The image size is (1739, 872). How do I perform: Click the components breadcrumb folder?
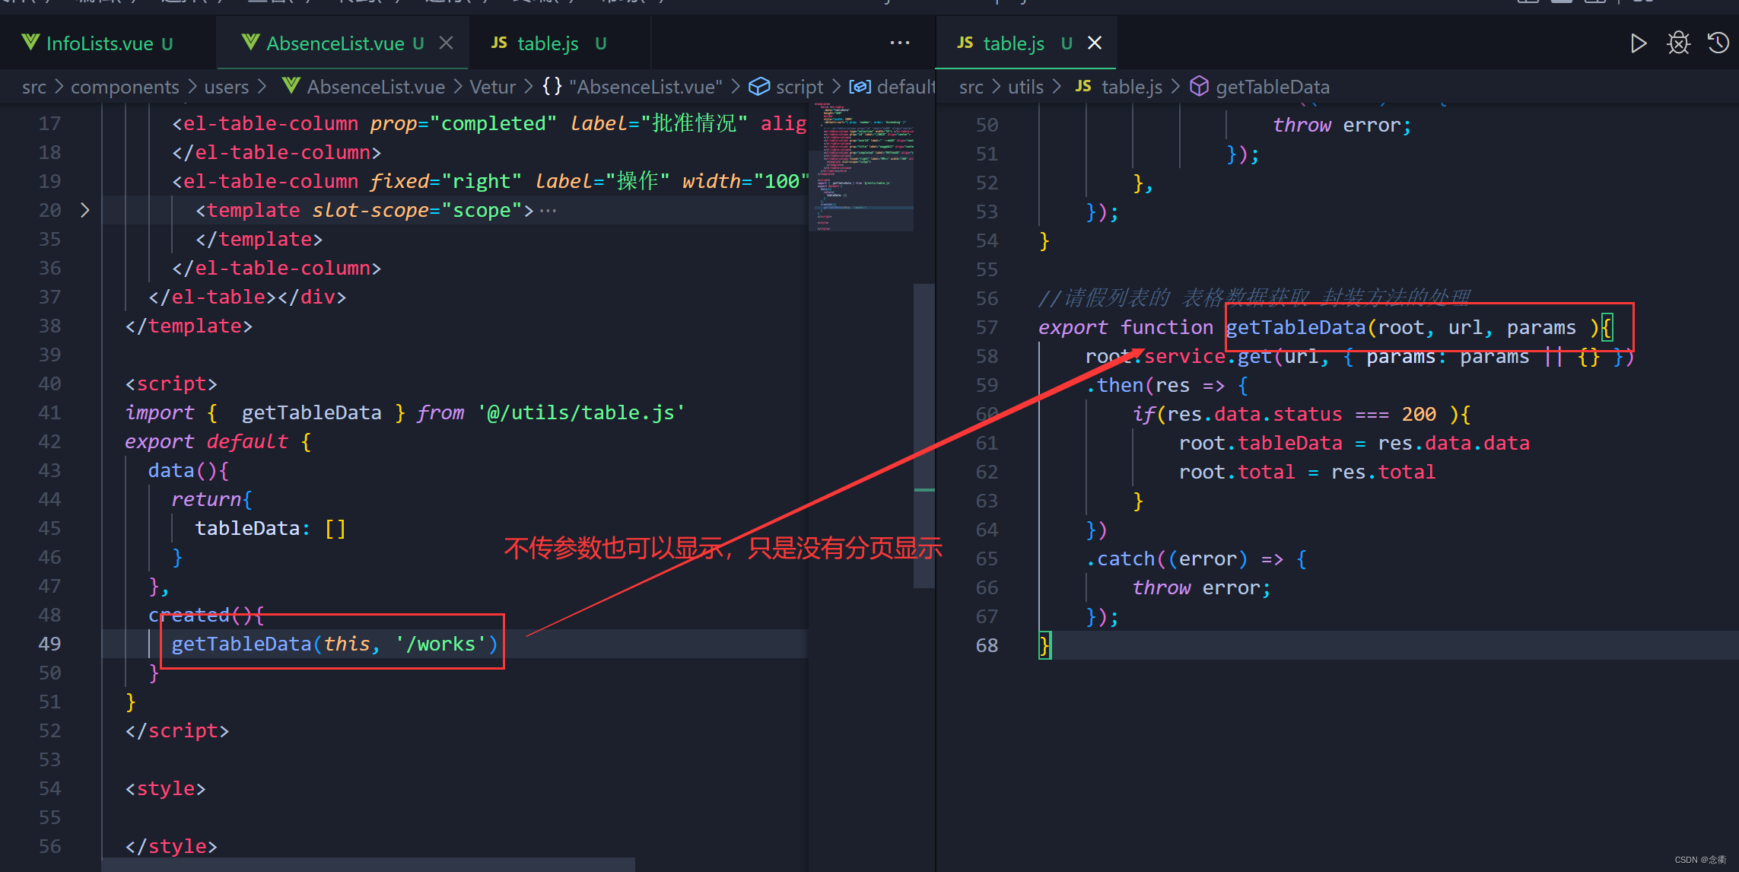point(125,88)
